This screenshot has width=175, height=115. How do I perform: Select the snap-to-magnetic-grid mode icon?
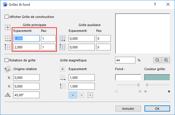click(82, 95)
